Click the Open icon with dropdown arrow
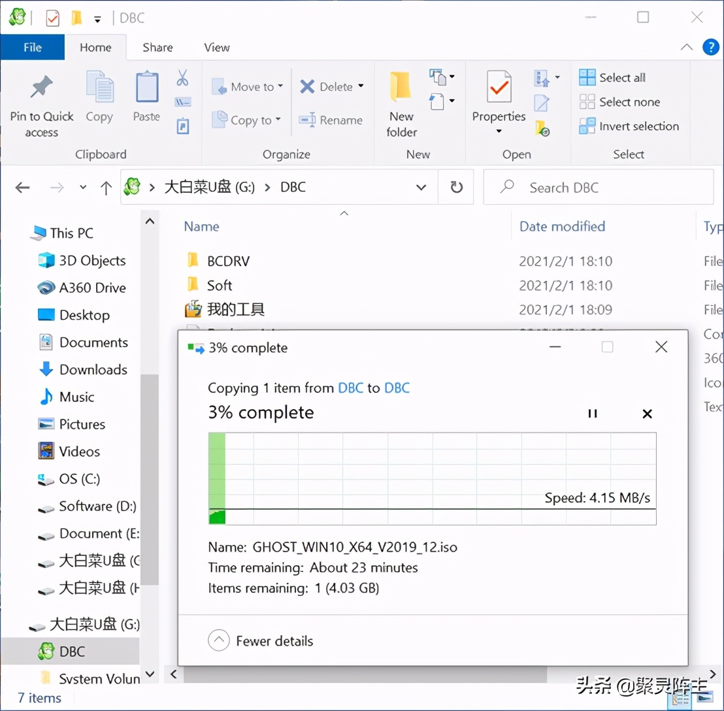The height and width of the screenshot is (711, 724). pyautogui.click(x=547, y=78)
